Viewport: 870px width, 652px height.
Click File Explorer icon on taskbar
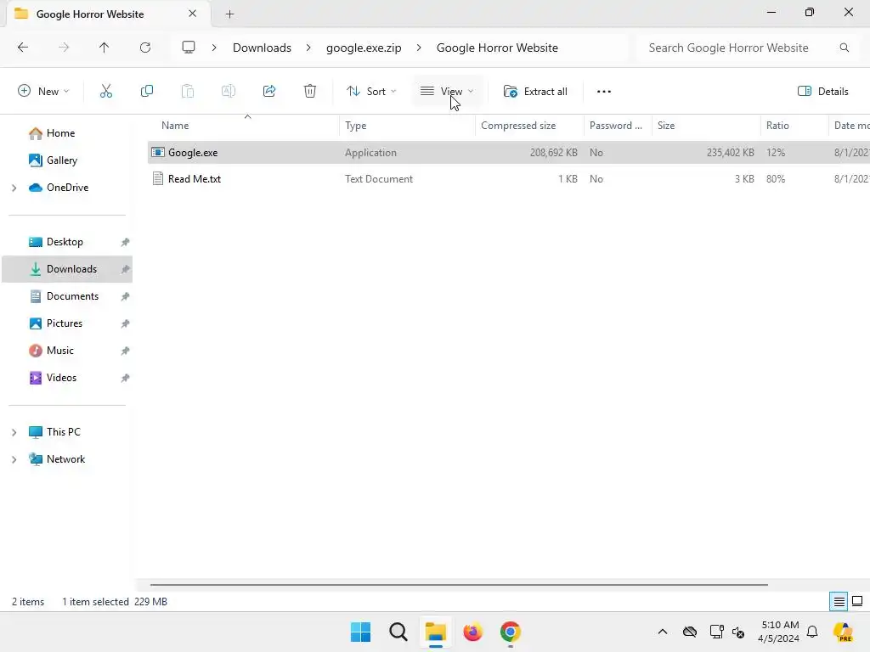pyautogui.click(x=436, y=632)
